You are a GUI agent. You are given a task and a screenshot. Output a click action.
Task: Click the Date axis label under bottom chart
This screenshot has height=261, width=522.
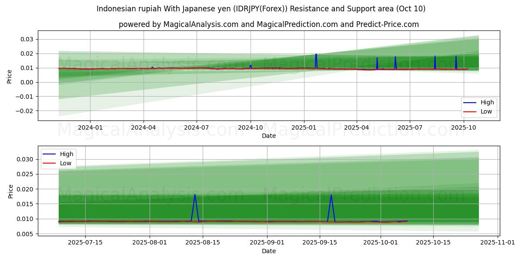coord(268,251)
